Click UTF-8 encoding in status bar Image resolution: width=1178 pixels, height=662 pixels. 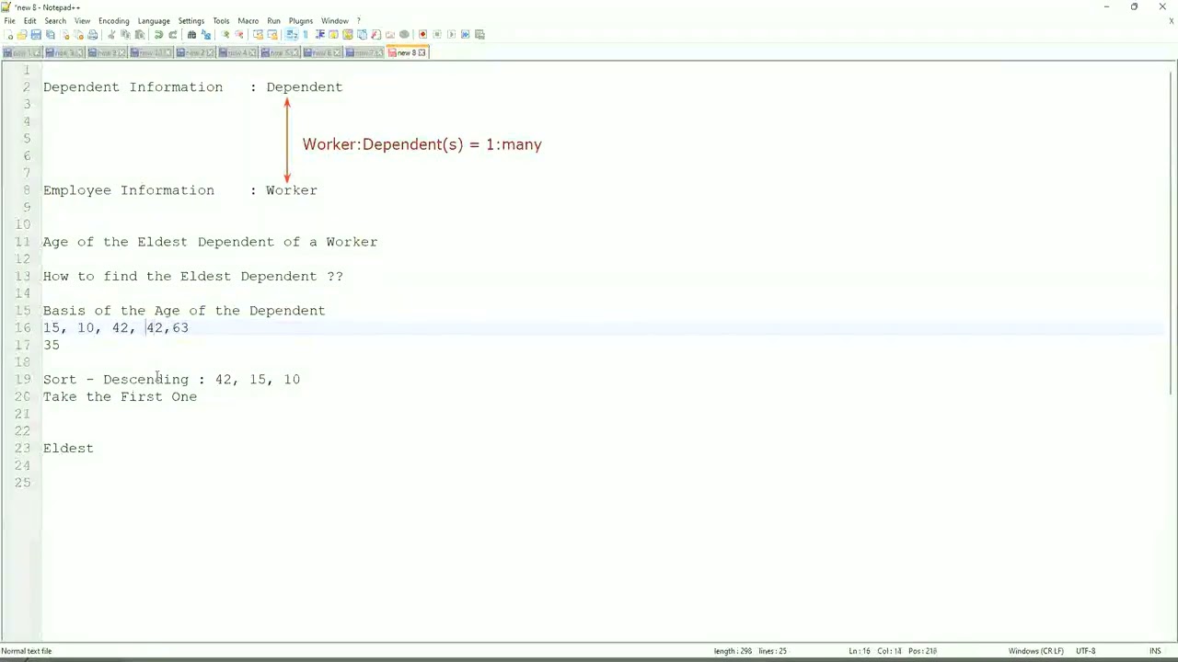pyautogui.click(x=1085, y=651)
